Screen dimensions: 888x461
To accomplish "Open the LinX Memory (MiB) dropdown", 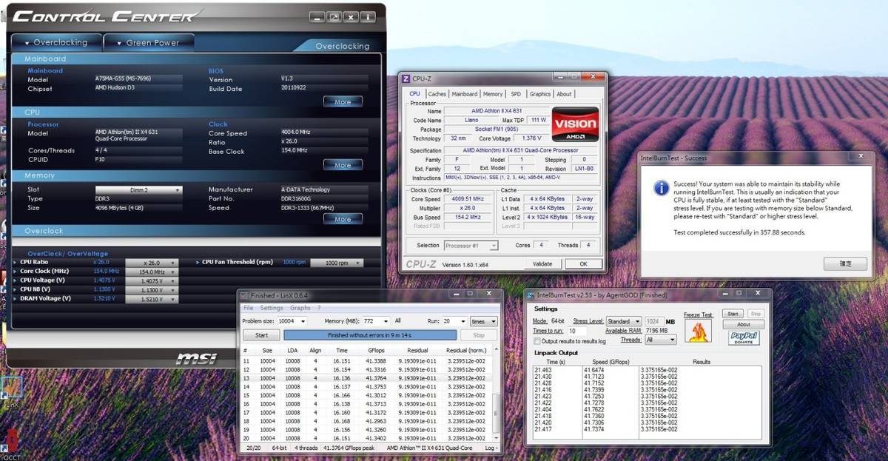I will pos(377,321).
